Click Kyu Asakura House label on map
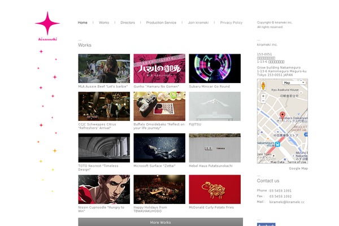 [x=285, y=90]
